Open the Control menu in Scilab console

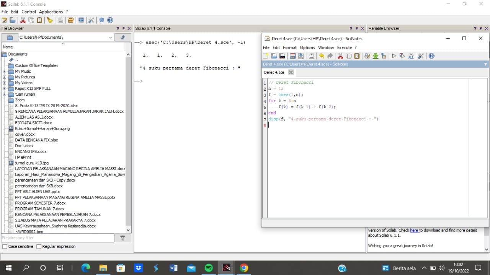[x=29, y=12]
